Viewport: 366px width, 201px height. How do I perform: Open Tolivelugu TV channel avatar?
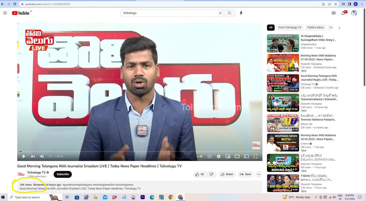coord(21,174)
